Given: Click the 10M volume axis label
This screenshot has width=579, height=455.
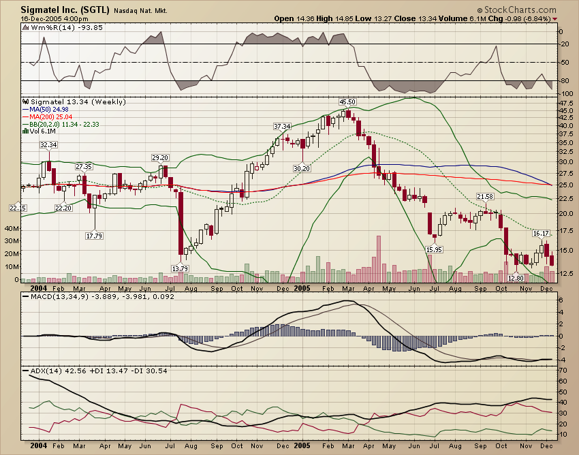Looking at the screenshot, I should pyautogui.click(x=12, y=266).
